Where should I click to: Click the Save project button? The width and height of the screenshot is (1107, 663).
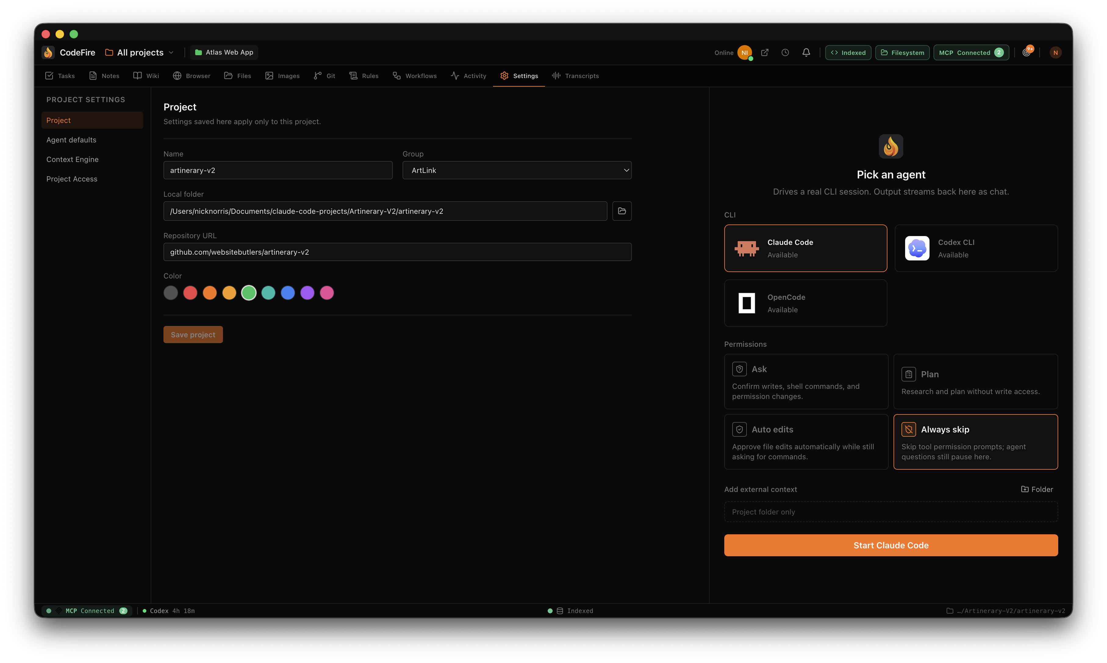click(193, 335)
